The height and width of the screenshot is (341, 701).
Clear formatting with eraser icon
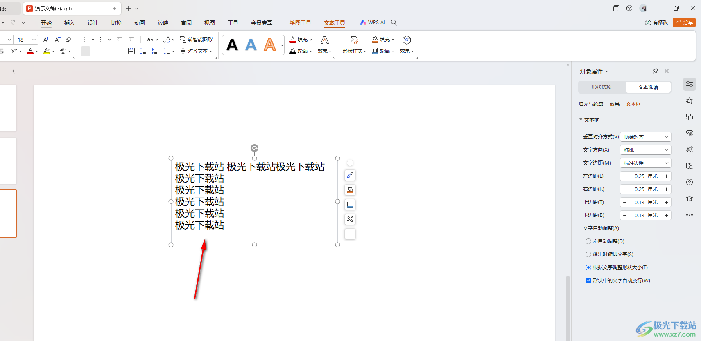pos(69,40)
